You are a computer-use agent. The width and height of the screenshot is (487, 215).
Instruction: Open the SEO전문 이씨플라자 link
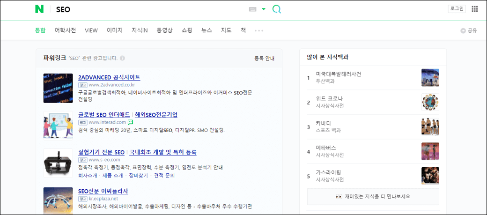click(x=103, y=191)
